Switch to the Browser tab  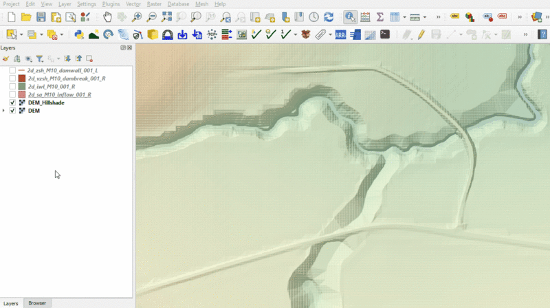(37, 303)
